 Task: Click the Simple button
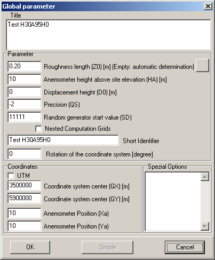tap(107, 247)
